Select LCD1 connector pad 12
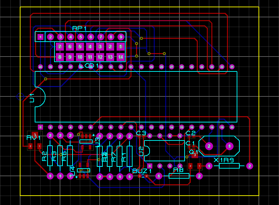279x205 pixels. [x=100, y=57]
